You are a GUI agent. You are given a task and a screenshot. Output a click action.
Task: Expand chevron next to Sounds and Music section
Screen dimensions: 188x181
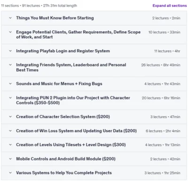tap(10, 84)
